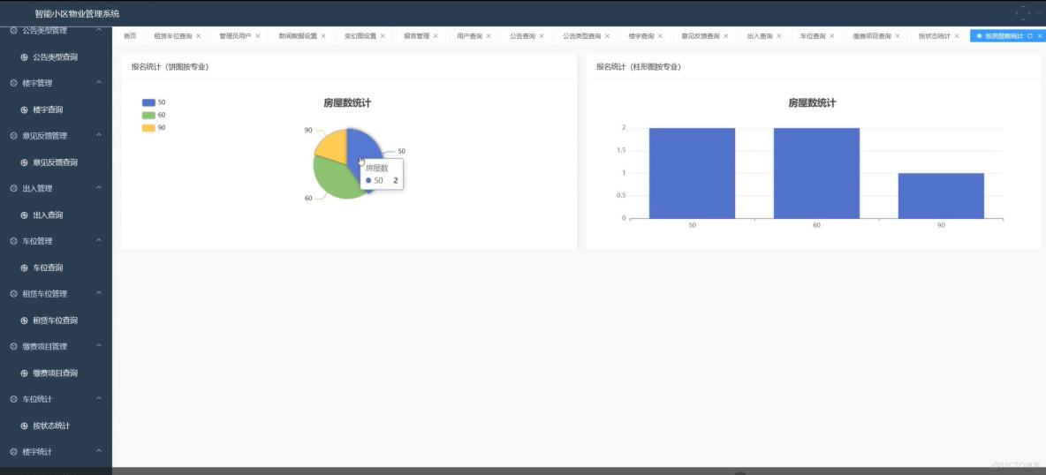Close the 车位查询 tab
The image size is (1046, 475).
[832, 36]
